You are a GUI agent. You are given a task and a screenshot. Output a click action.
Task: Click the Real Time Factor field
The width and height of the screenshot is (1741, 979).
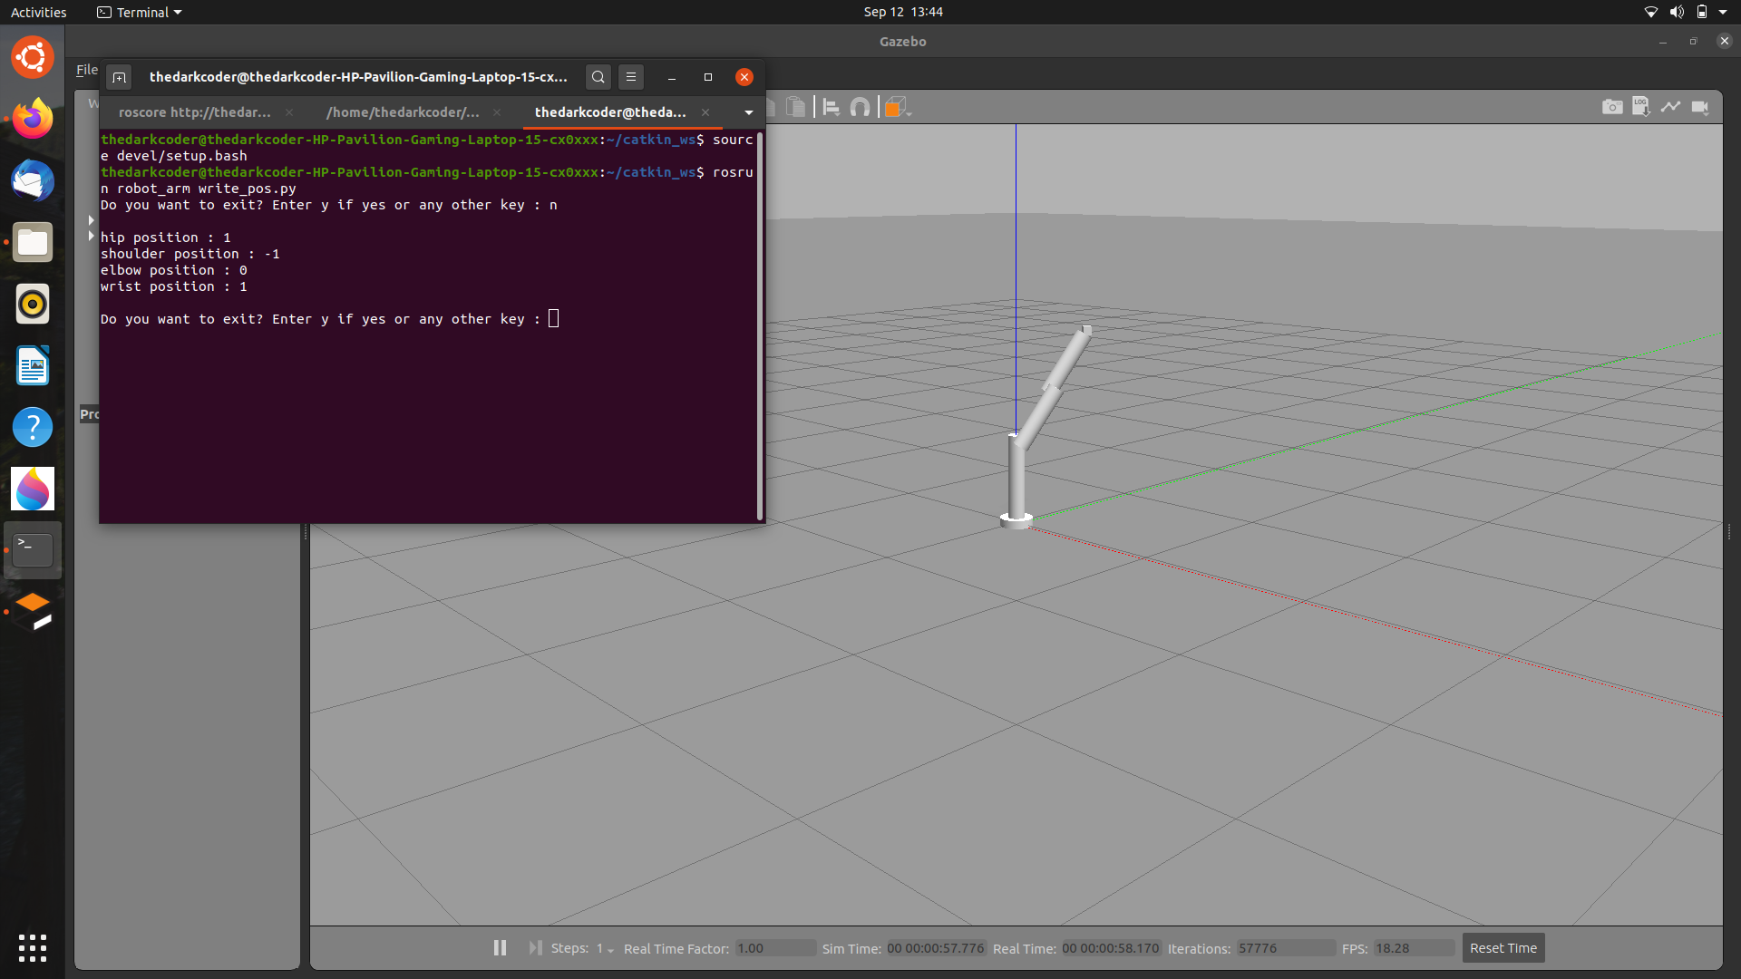[x=773, y=948]
